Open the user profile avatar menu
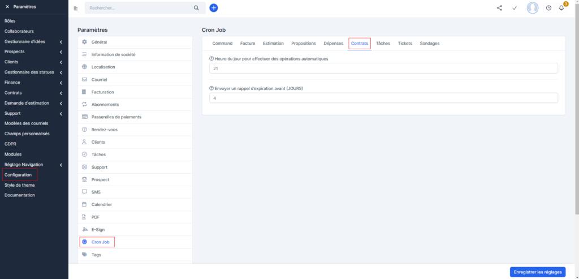Image resolution: width=579 pixels, height=279 pixels. click(x=533, y=8)
